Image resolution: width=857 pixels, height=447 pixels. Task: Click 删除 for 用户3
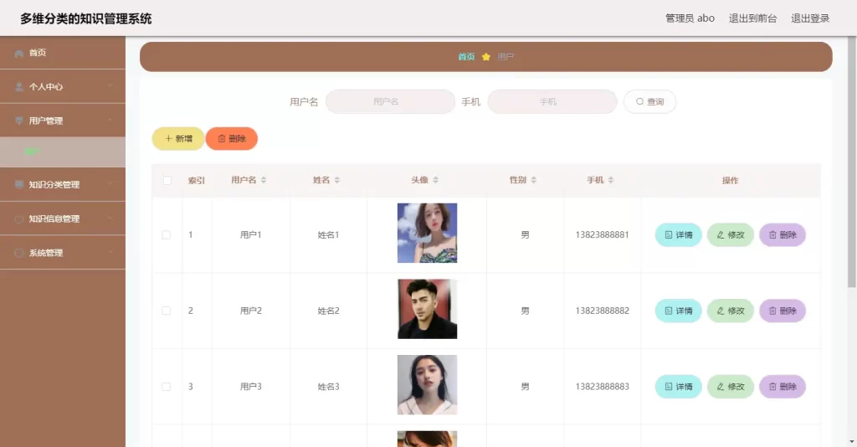(783, 387)
